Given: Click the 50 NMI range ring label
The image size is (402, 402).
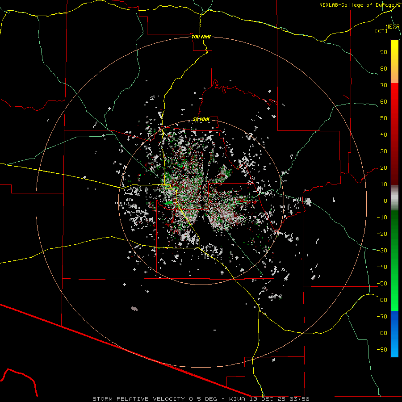Looking at the screenshot, I should click(201, 119).
